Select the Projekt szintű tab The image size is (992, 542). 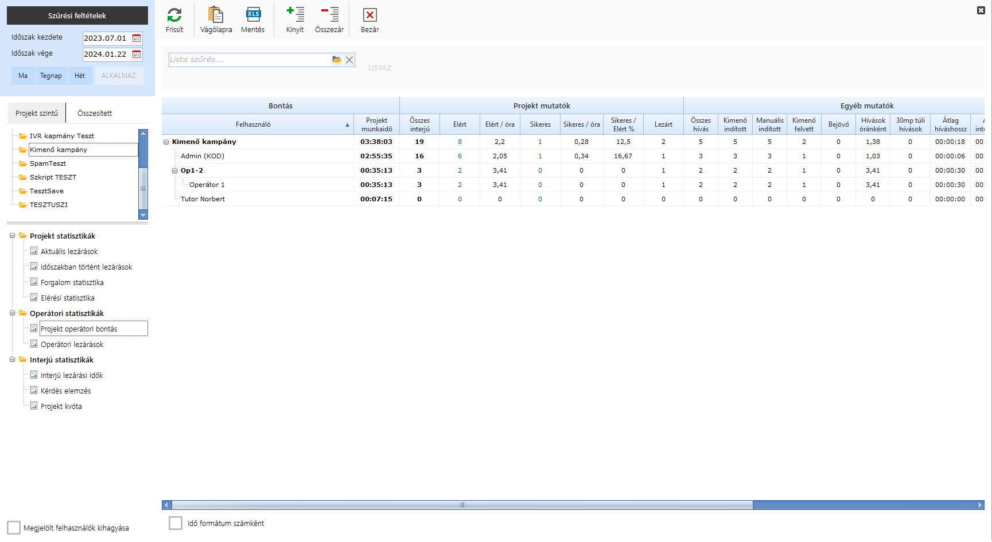click(37, 114)
